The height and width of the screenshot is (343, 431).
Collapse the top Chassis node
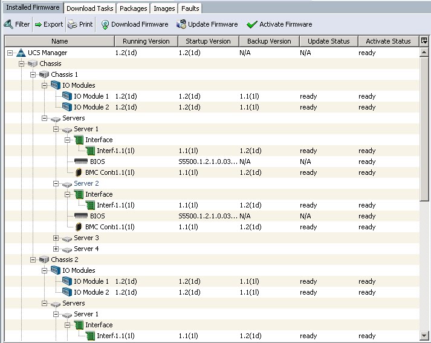tap(21, 64)
